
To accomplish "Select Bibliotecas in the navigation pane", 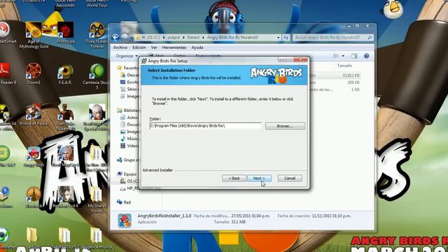I will 128,111.
